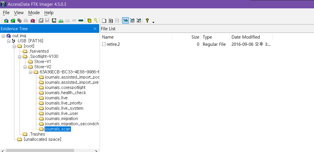
Task: Click the Obtain Protected Files safe icon
Action: click(89, 20)
